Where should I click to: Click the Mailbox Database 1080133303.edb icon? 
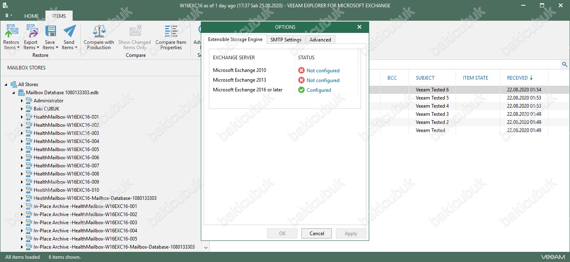point(21,93)
